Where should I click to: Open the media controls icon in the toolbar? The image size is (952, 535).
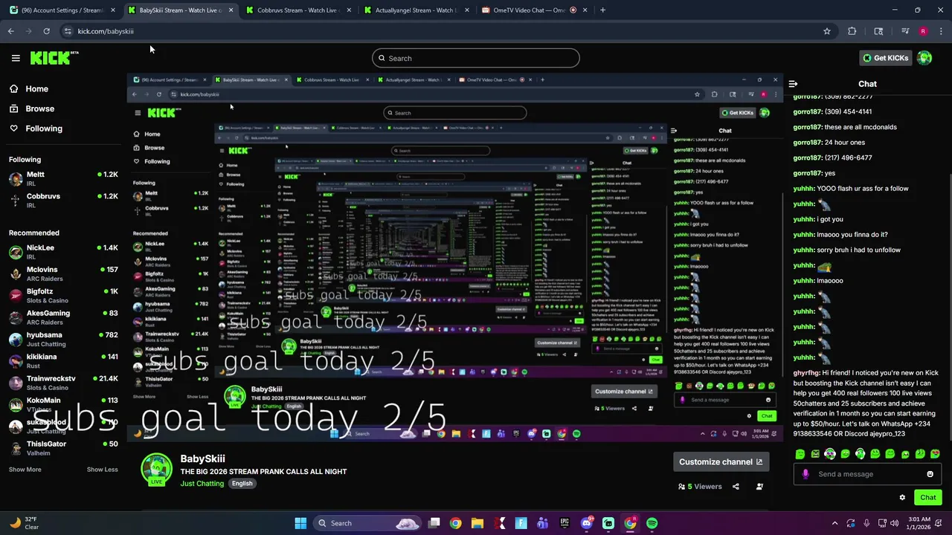(905, 31)
